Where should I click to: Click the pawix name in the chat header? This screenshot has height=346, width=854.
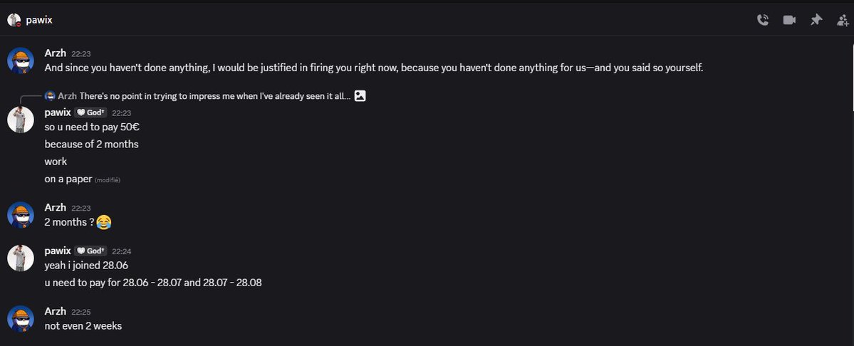39,20
